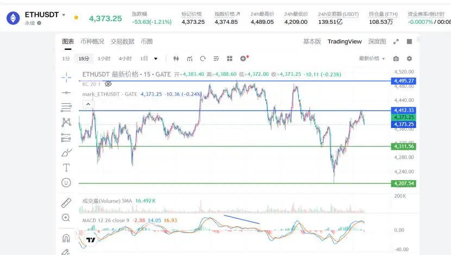This screenshot has width=451, height=255.
Task: Click the blue divergence line on MACD
Action: point(242,219)
